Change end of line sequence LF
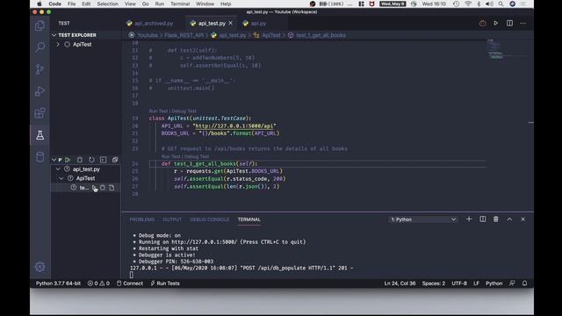The image size is (562, 316). tap(476, 283)
